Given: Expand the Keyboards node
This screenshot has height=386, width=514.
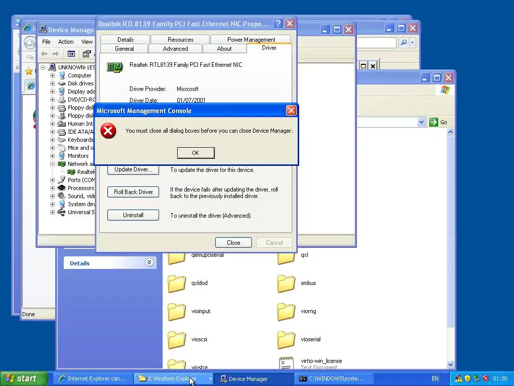Looking at the screenshot, I should [x=52, y=140].
